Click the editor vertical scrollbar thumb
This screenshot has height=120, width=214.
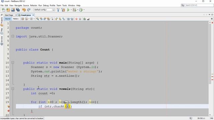(x=210, y=54)
